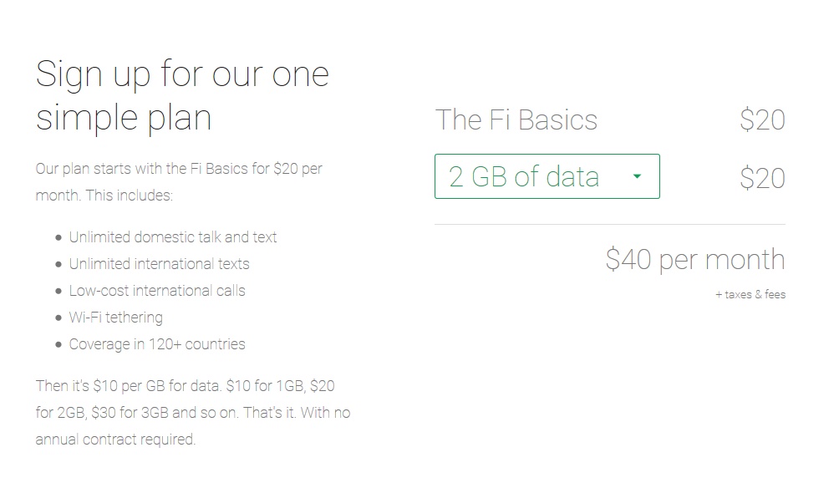
Task: Click the $40 per month total
Action: pos(696,259)
